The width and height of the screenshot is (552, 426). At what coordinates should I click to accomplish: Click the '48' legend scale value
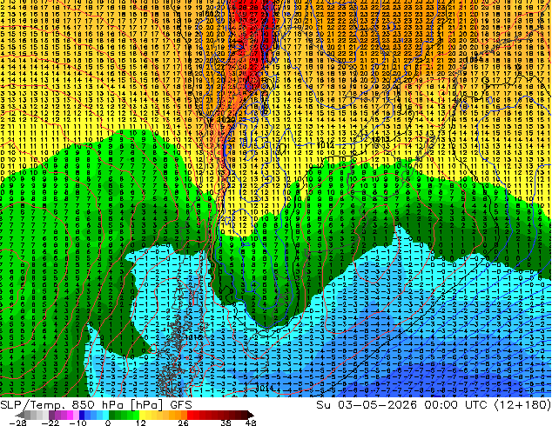click(251, 423)
